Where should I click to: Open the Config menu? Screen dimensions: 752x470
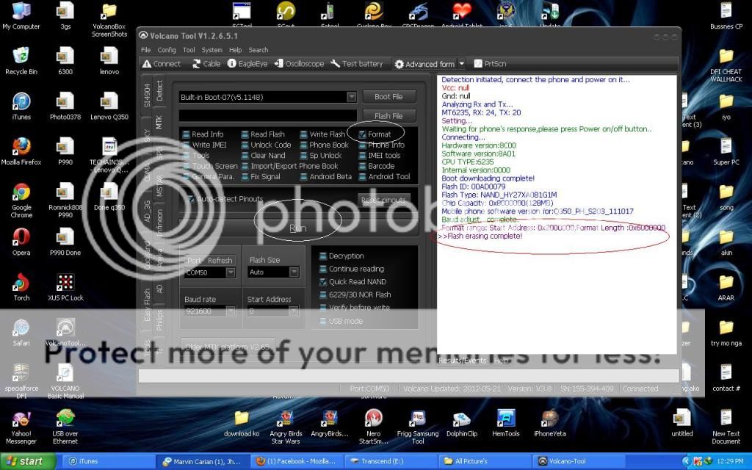pos(167,50)
